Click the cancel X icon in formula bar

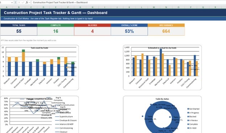pyautogui.click(x=19, y=3)
